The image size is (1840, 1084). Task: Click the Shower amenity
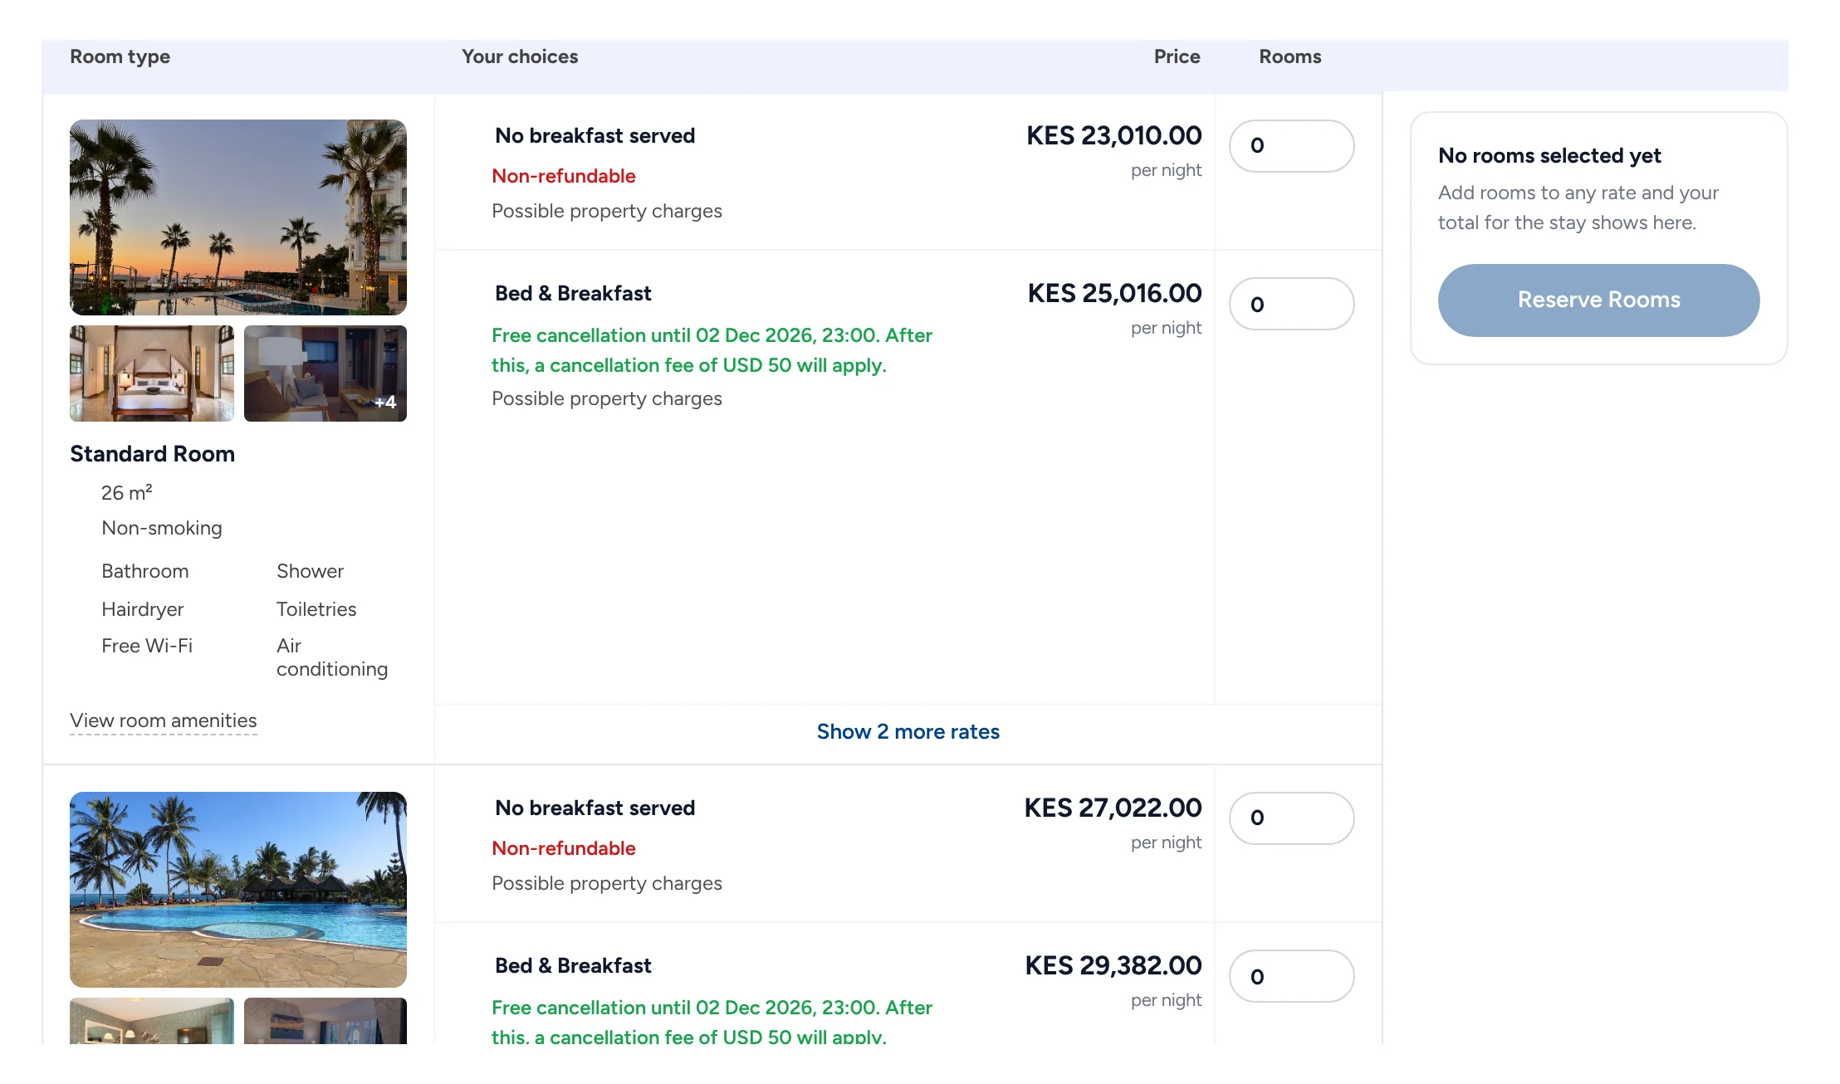click(x=310, y=571)
